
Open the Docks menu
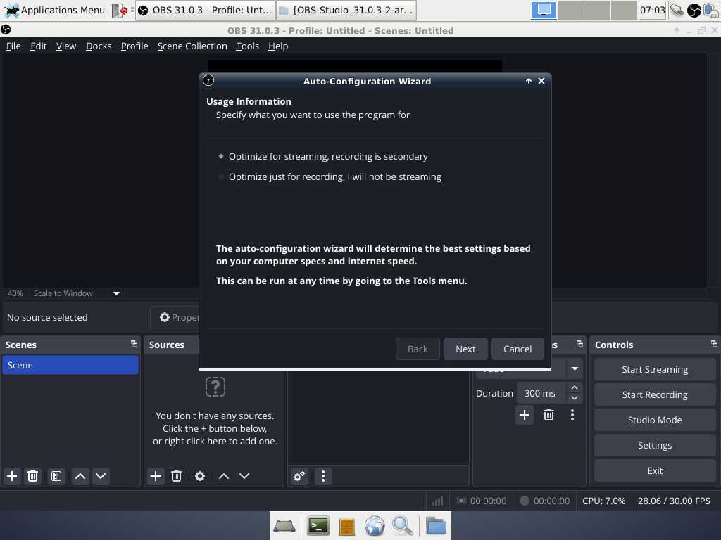[99, 46]
